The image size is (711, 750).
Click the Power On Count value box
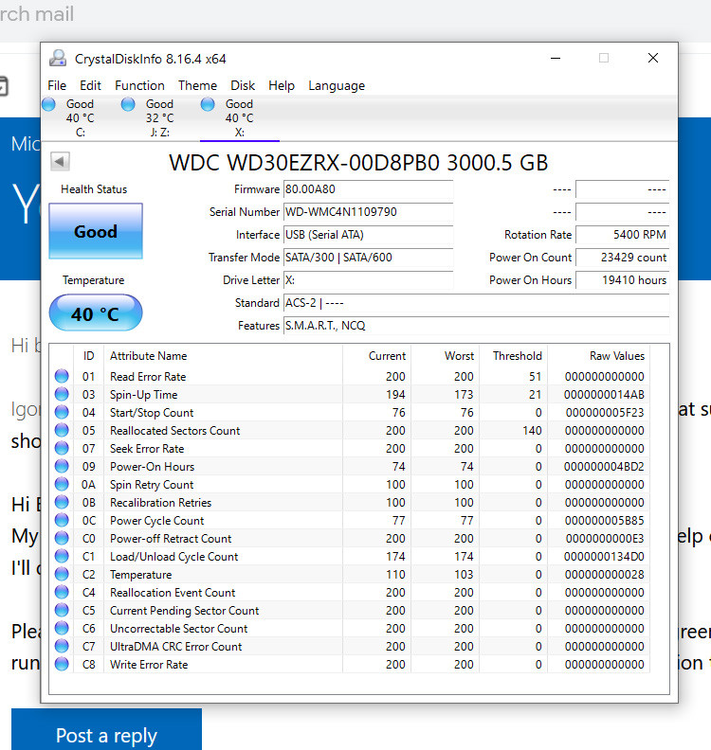pos(622,258)
